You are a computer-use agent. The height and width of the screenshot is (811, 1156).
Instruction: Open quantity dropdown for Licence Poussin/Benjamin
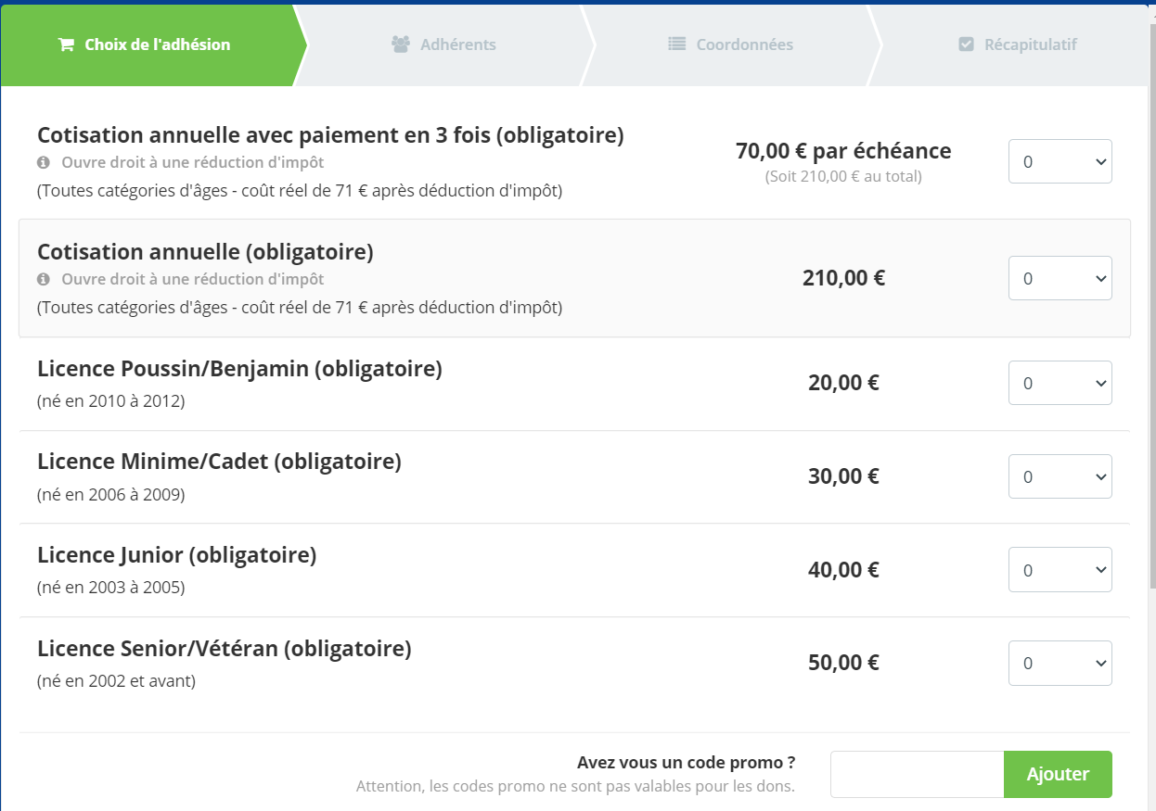1060,383
